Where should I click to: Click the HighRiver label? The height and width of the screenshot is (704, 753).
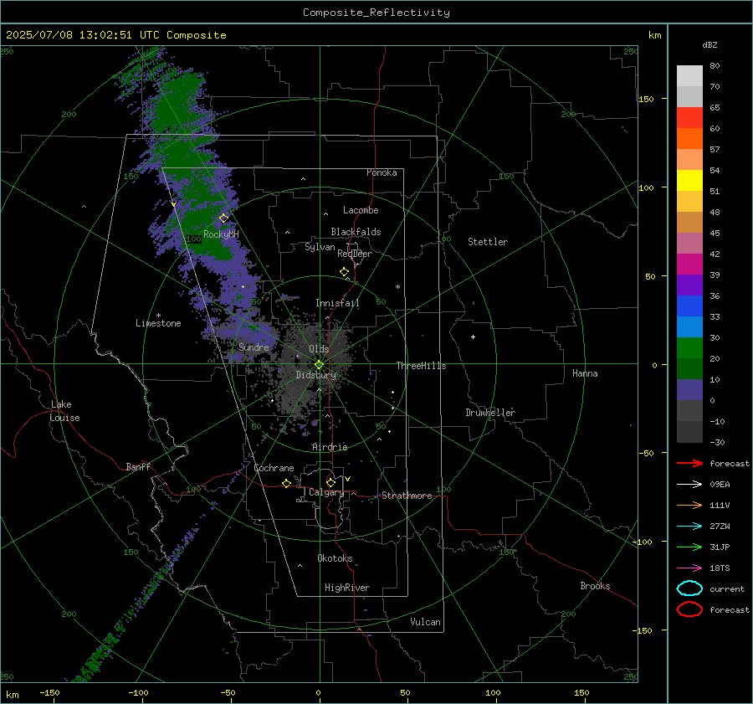click(x=347, y=588)
